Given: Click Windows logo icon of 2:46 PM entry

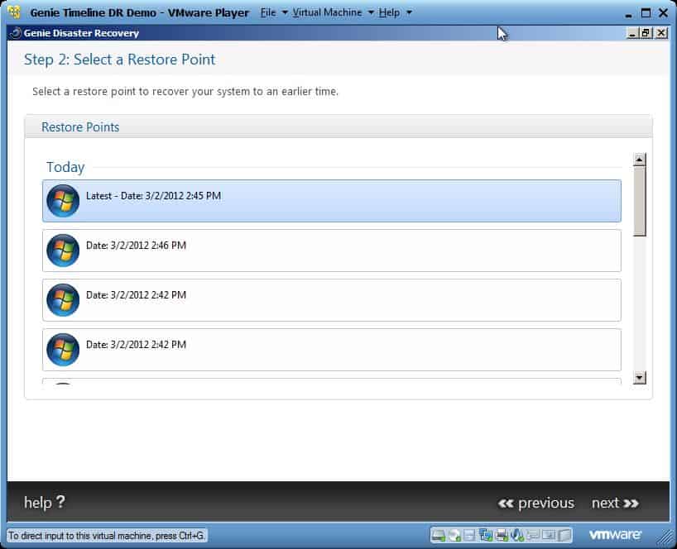Looking at the screenshot, I should [63, 251].
